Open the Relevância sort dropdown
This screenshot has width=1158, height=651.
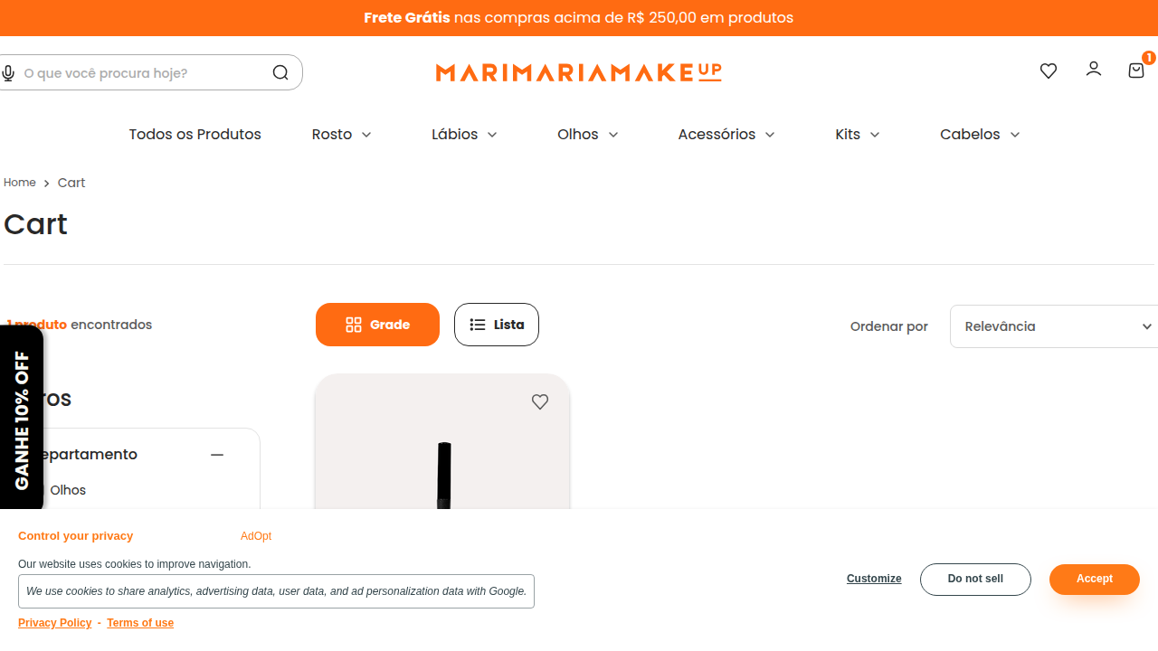click(1054, 326)
